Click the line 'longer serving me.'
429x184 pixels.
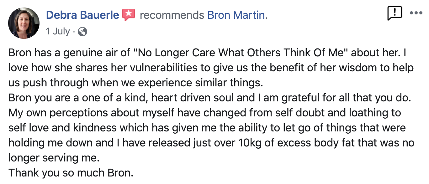(54, 158)
